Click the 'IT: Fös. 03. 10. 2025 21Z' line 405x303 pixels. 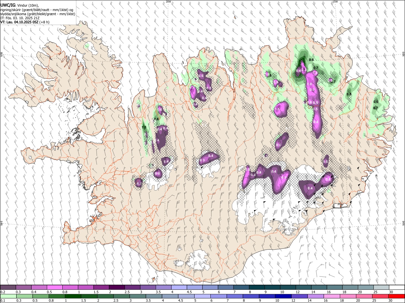pos(20,18)
